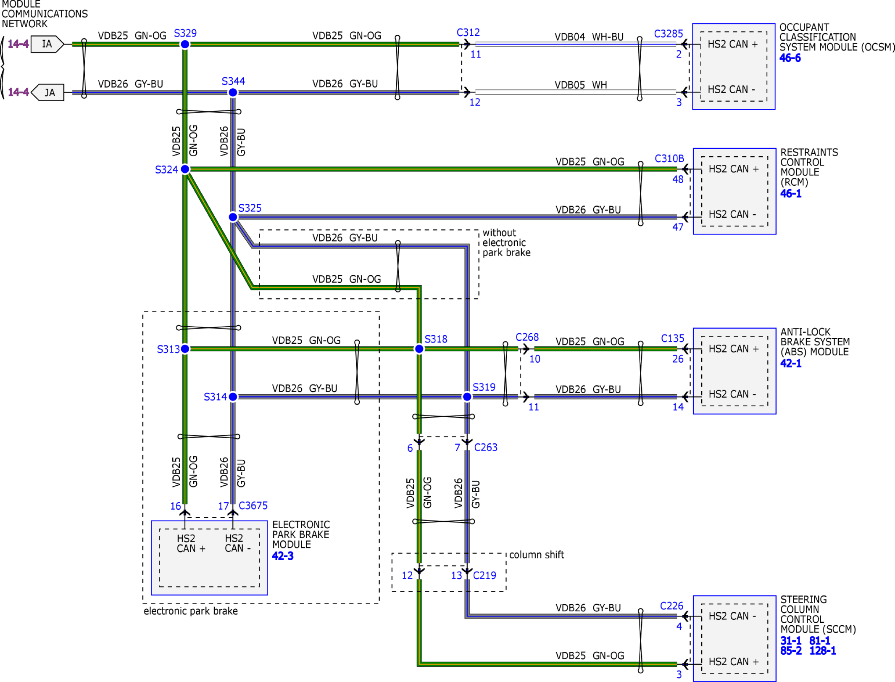
Task: Select the Occupant Classification System Module box
Action: 733,66
